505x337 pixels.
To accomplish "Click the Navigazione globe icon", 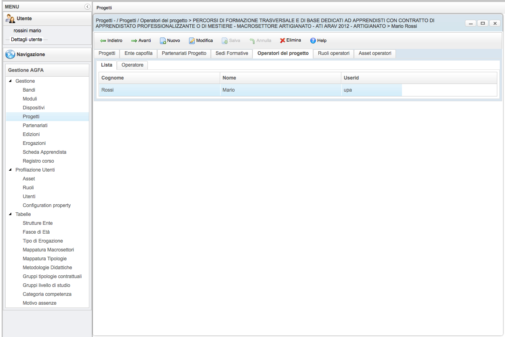I will point(10,54).
